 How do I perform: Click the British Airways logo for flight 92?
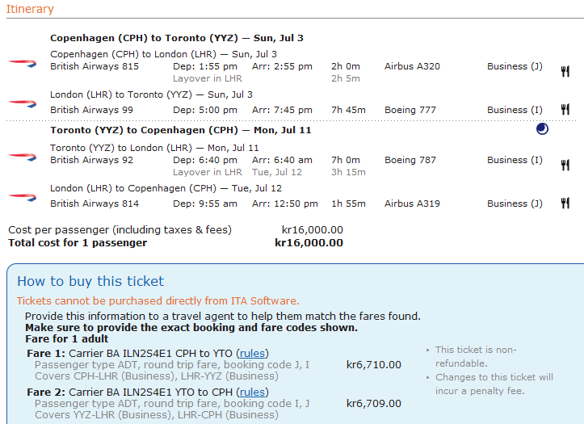(22, 156)
